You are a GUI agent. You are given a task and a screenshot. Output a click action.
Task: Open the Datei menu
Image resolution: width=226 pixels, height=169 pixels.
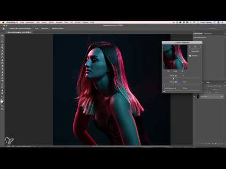click(x=22, y=23)
